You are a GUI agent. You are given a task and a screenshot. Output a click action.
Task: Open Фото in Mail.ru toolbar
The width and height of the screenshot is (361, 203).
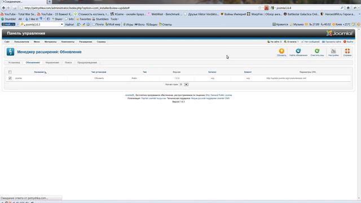pyautogui.click(x=139, y=24)
